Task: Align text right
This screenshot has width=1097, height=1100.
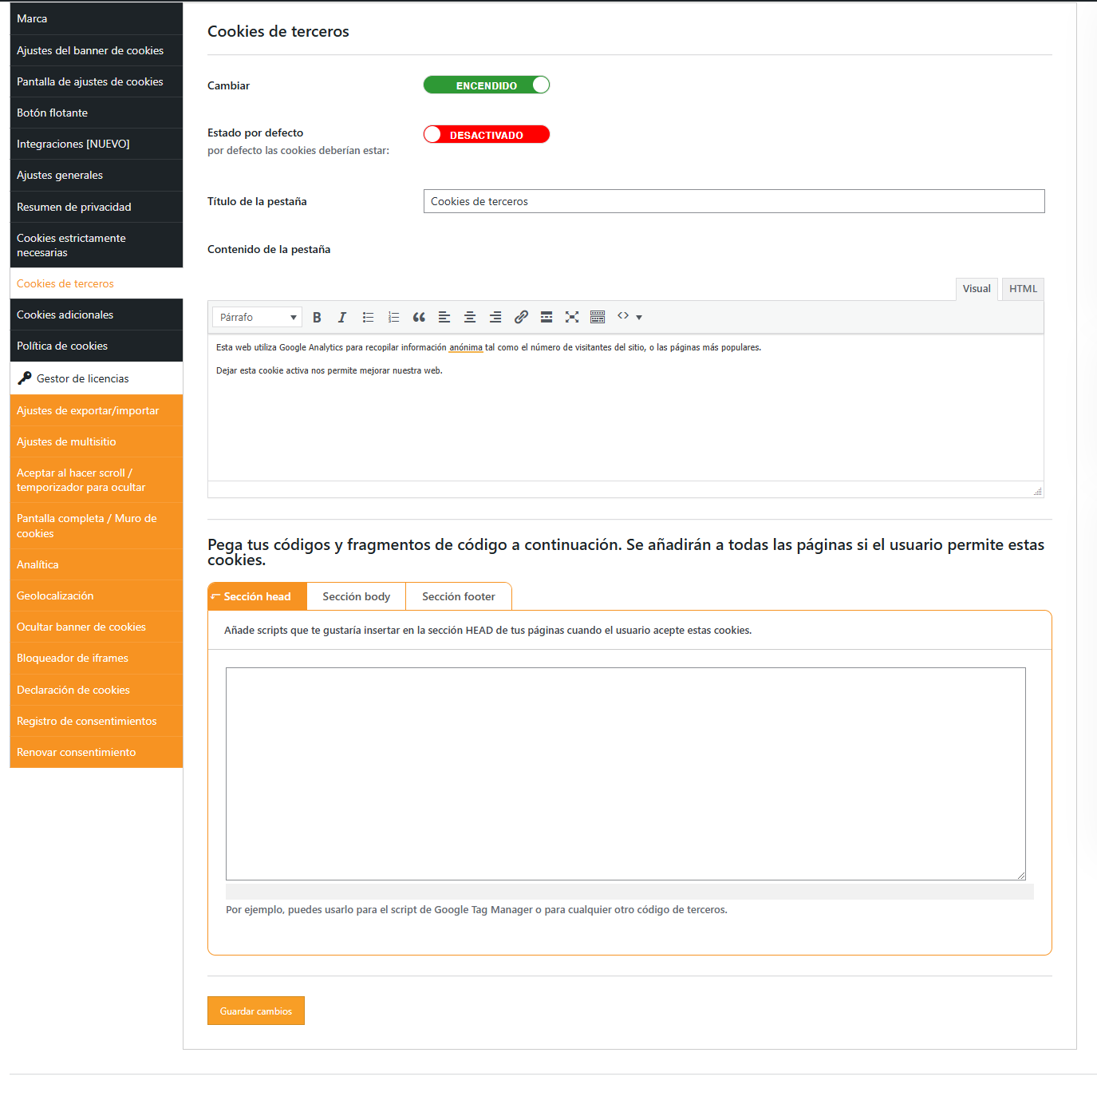Action: (x=495, y=317)
